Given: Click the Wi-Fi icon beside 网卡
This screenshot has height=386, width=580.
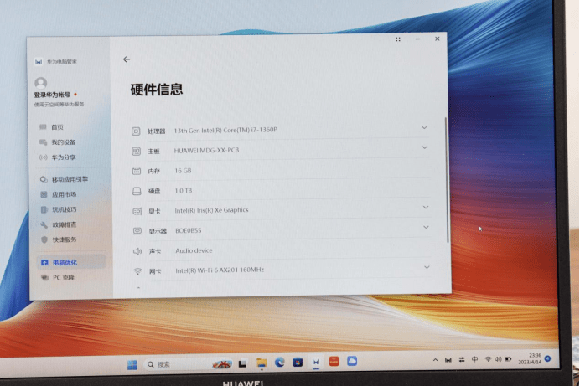Looking at the screenshot, I should point(137,271).
